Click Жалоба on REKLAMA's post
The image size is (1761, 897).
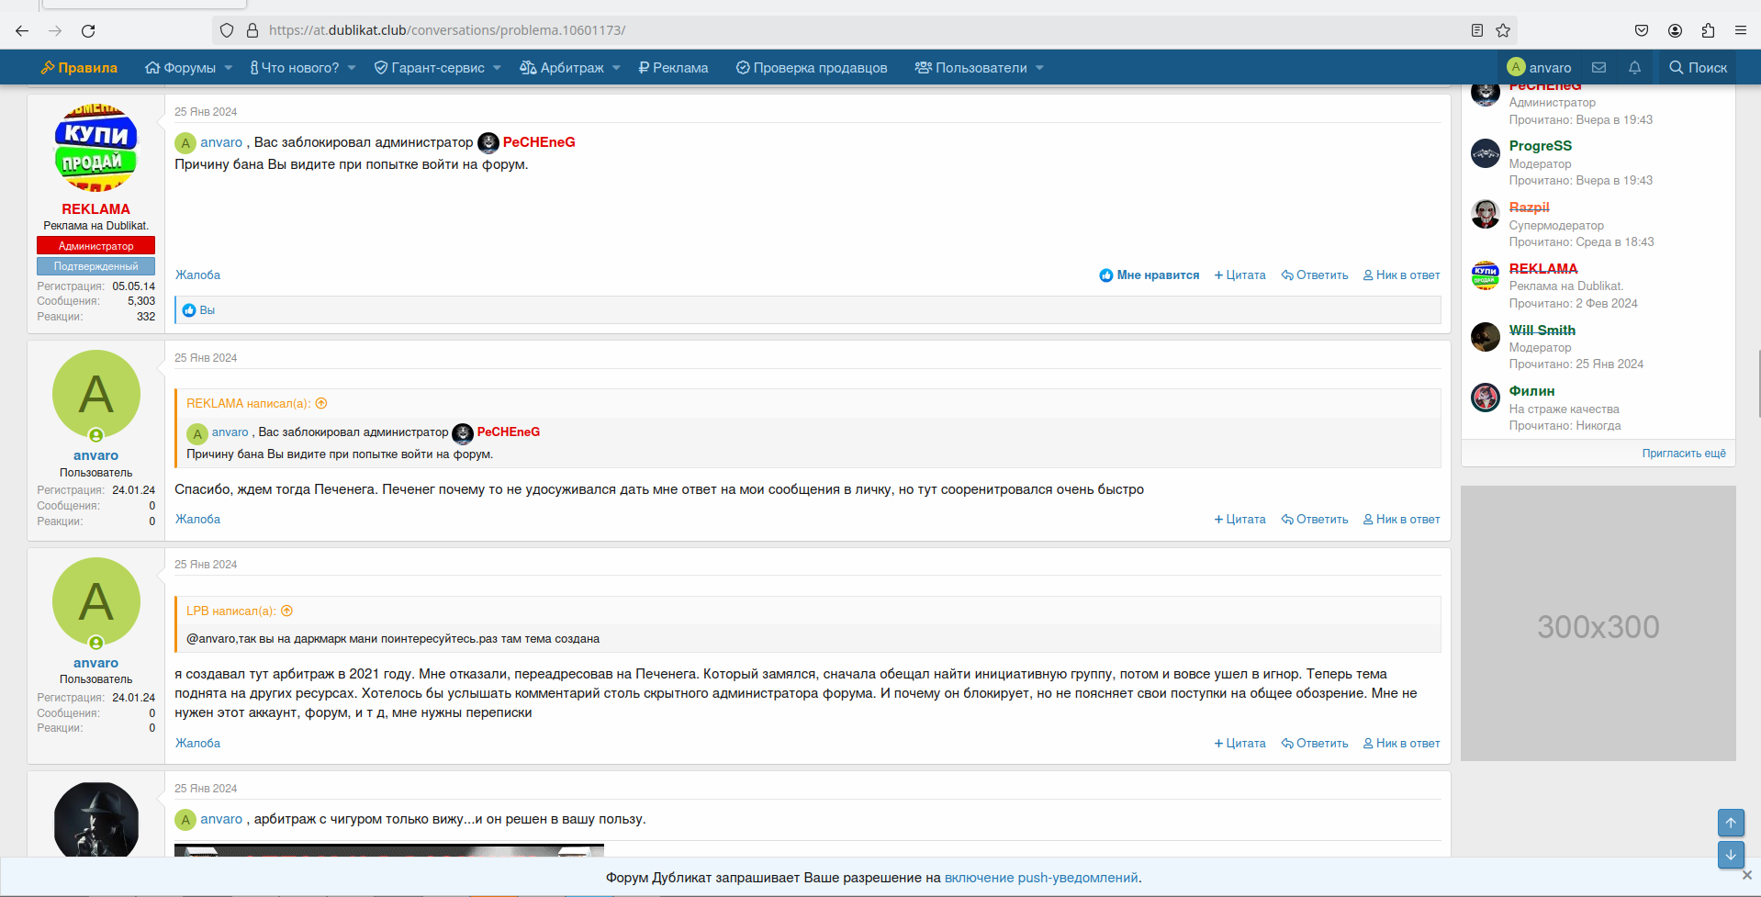197,275
